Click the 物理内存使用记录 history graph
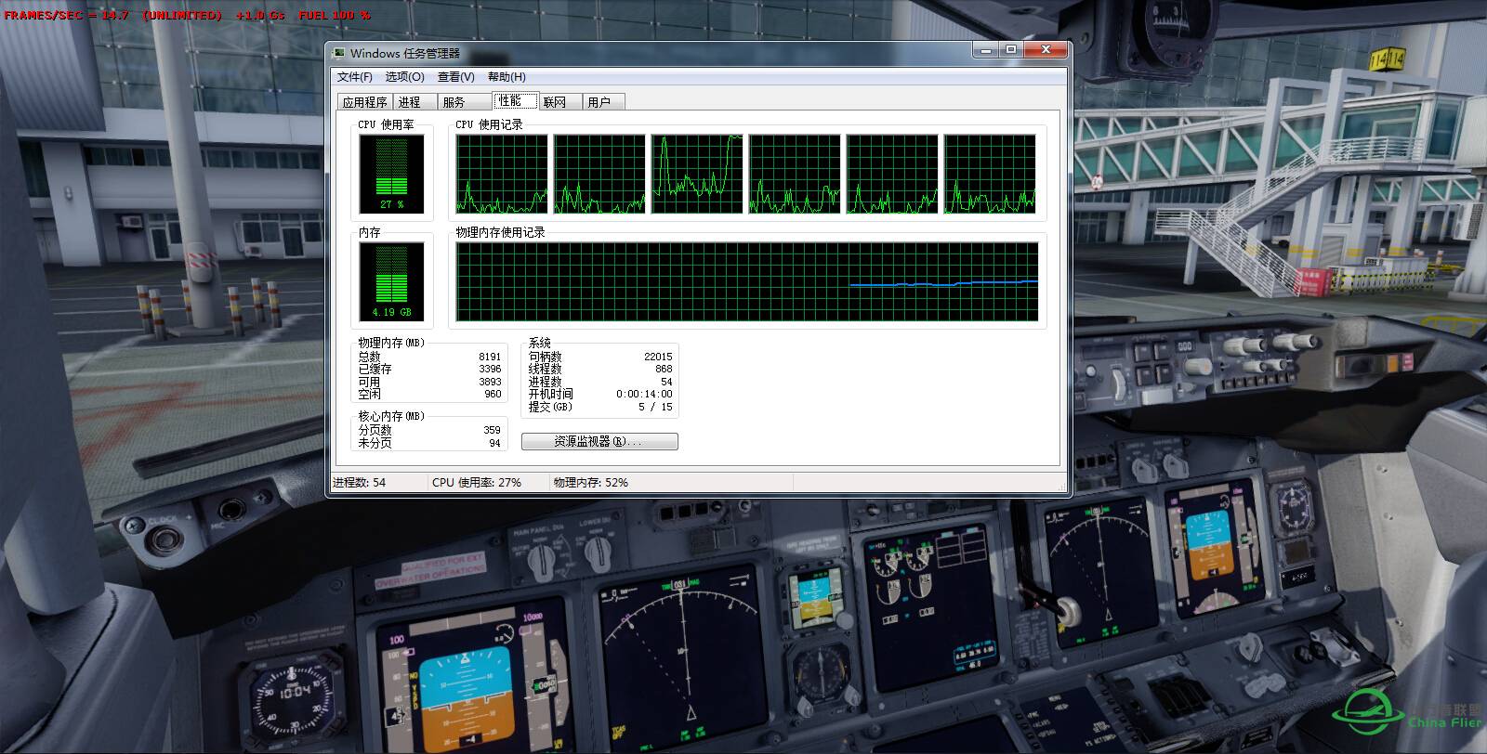This screenshot has width=1487, height=754. pos(747,281)
